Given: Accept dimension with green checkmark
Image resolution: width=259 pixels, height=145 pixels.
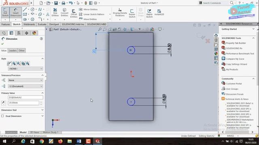Looking at the screenshot, I should (2, 44).
